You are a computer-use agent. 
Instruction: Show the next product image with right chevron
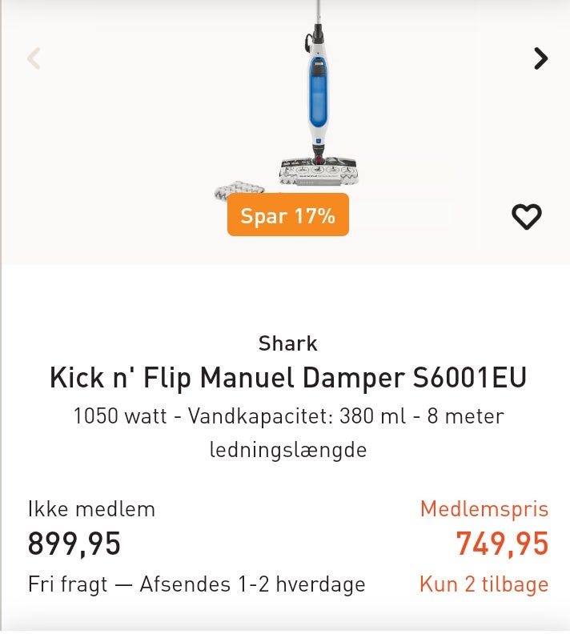541,58
